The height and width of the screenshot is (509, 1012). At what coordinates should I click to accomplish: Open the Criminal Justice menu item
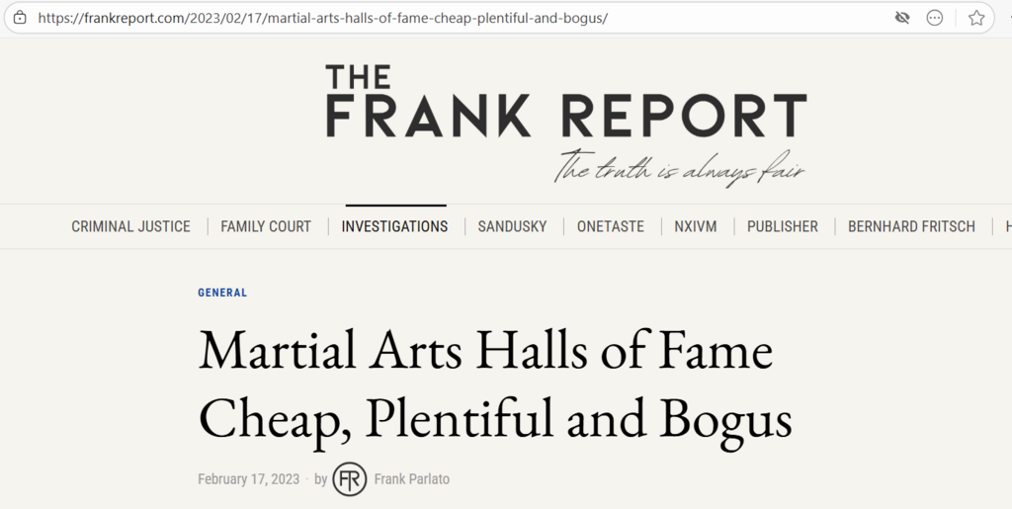[130, 226]
